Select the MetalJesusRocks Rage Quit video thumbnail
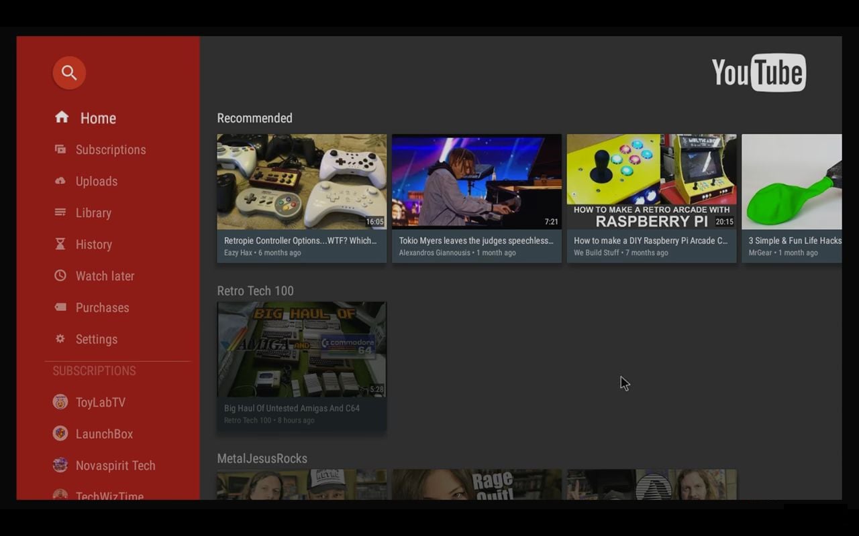 click(476, 485)
